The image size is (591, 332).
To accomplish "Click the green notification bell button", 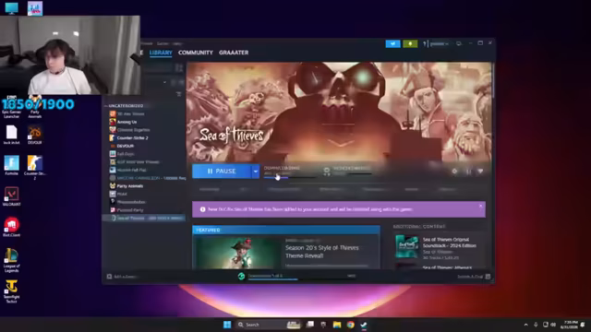I will coord(410,43).
